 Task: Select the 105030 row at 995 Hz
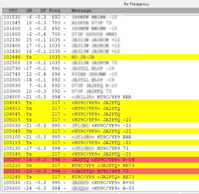pos(101,126)
